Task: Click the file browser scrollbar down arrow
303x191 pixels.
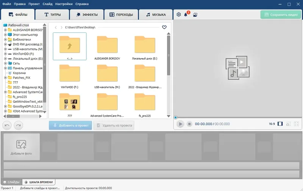Action: [x=169, y=116]
